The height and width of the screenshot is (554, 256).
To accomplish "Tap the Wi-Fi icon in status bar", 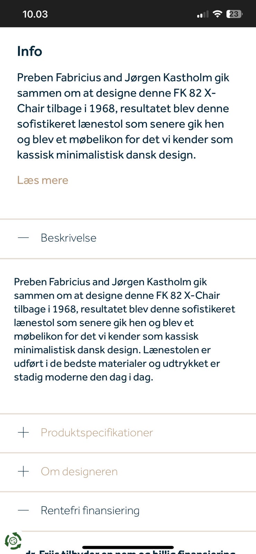I will pyautogui.click(x=217, y=14).
